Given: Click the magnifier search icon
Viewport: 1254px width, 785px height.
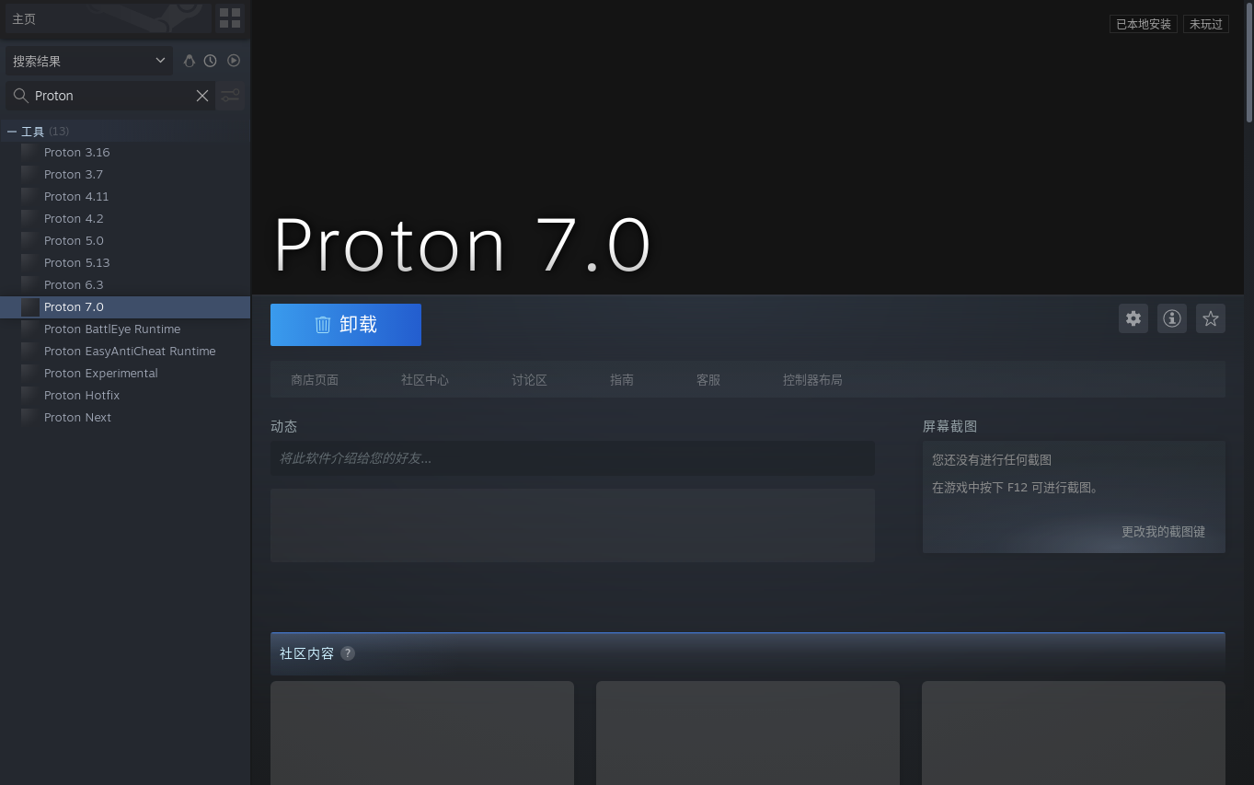Looking at the screenshot, I should (x=20, y=96).
